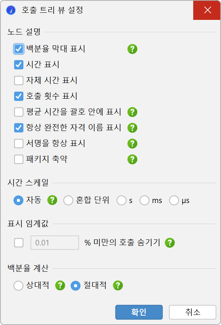Open help icon next to 서명을 항상 표시
This screenshot has height=325, width=221.
coord(132,144)
